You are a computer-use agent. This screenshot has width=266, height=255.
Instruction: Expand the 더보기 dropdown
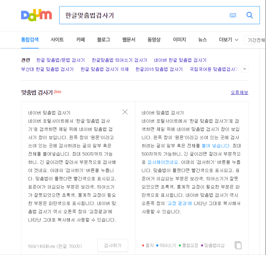pos(228,40)
